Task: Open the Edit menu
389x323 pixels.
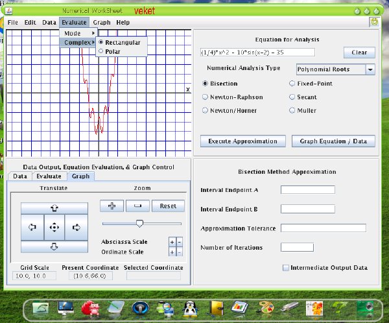Action: point(30,22)
